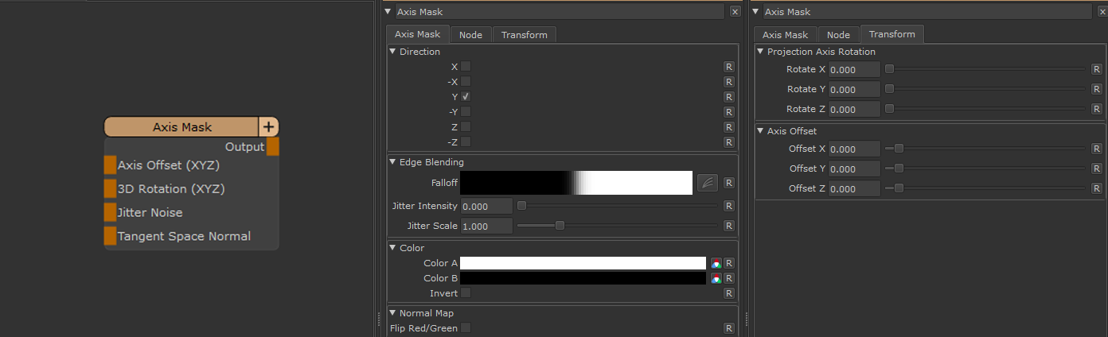The height and width of the screenshot is (337, 1108).
Task: Close the right Axis Mask panel
Action: tap(1102, 11)
